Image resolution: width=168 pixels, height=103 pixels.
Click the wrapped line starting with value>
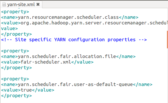point(9,29)
